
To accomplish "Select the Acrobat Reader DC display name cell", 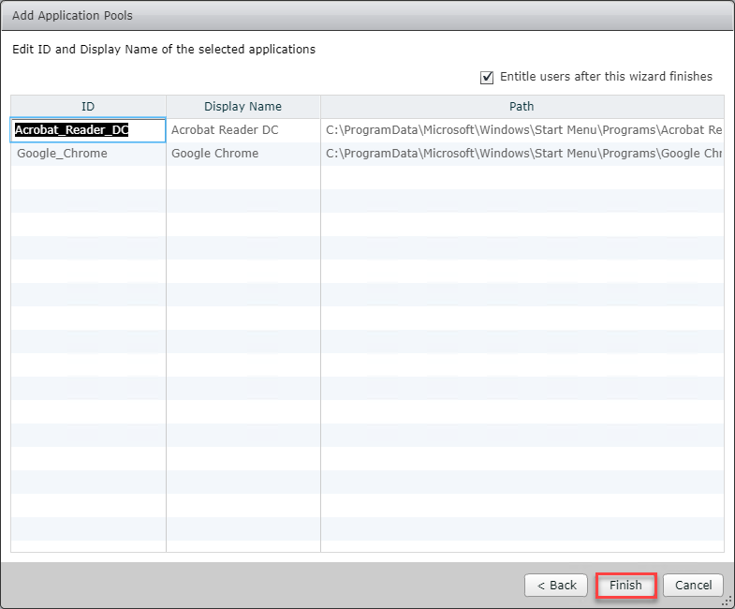I will (x=243, y=130).
